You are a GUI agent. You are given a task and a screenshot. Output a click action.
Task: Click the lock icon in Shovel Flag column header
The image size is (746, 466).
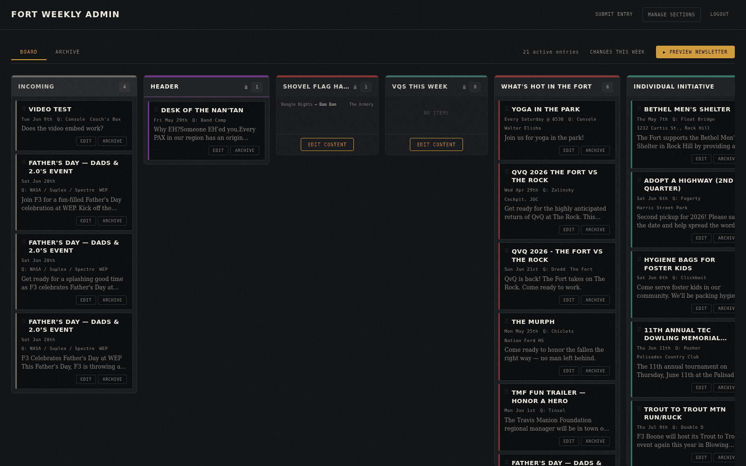(x=355, y=87)
